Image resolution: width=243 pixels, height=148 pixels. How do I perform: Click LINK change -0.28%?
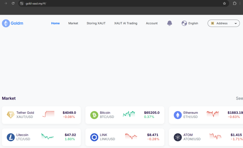coord(153,139)
